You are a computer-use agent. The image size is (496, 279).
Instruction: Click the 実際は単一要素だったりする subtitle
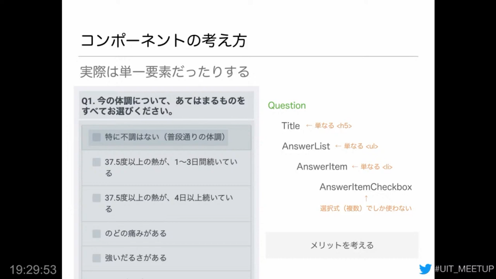pos(165,72)
